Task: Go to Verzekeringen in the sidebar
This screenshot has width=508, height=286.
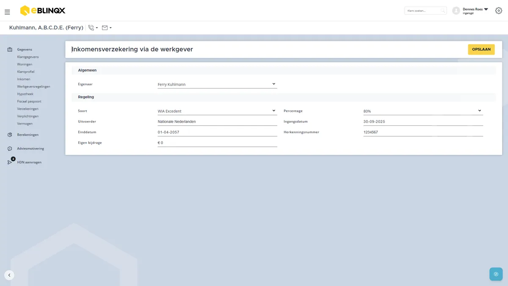Action: [28, 109]
